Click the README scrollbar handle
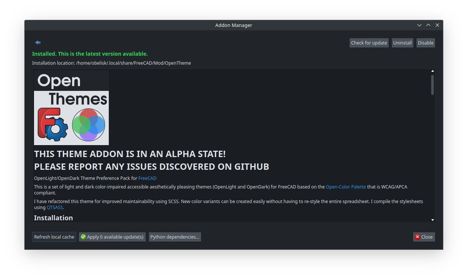 (x=433, y=85)
